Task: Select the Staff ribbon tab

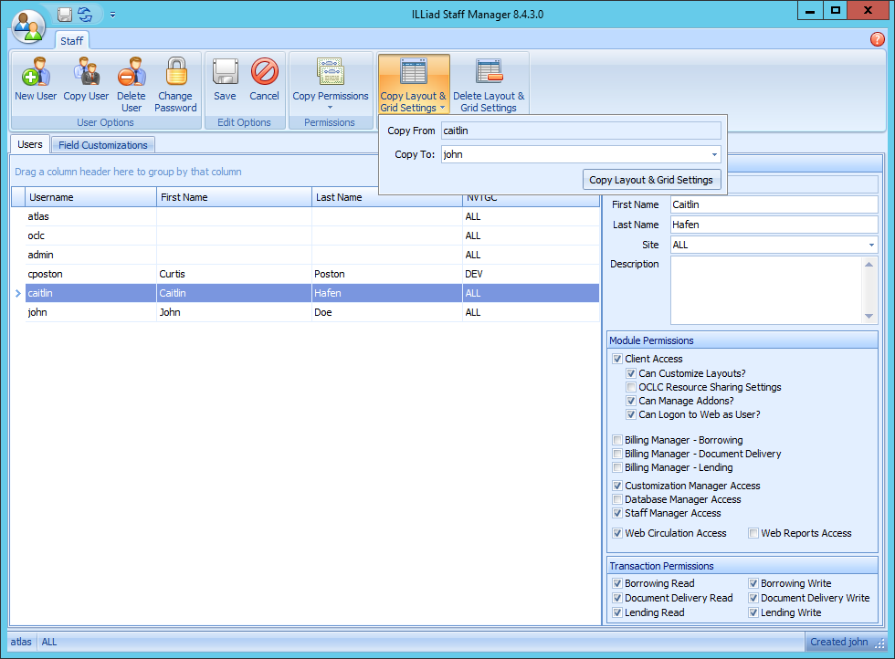Action: tap(71, 40)
